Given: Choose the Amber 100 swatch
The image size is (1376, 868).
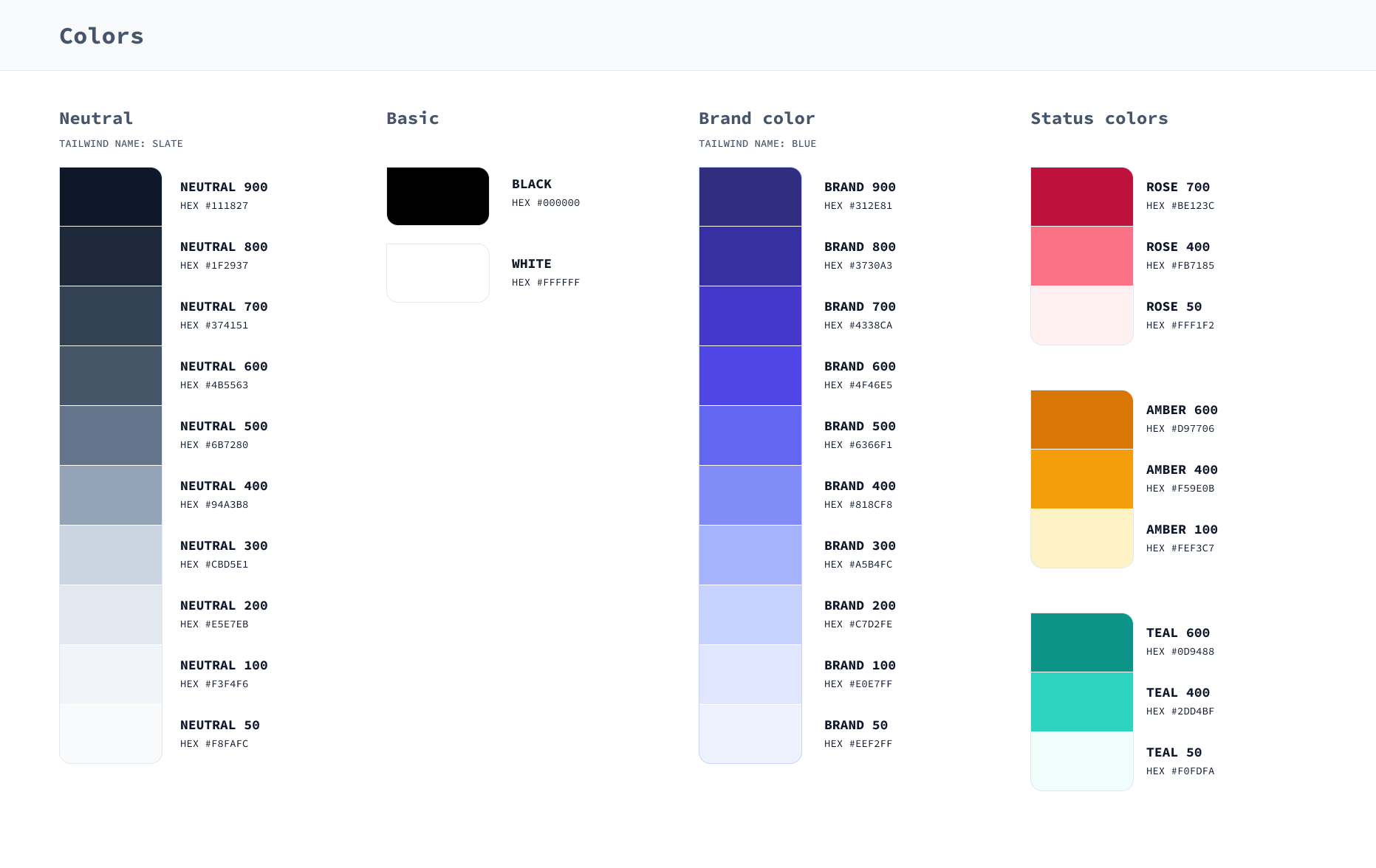Looking at the screenshot, I should click(1082, 538).
